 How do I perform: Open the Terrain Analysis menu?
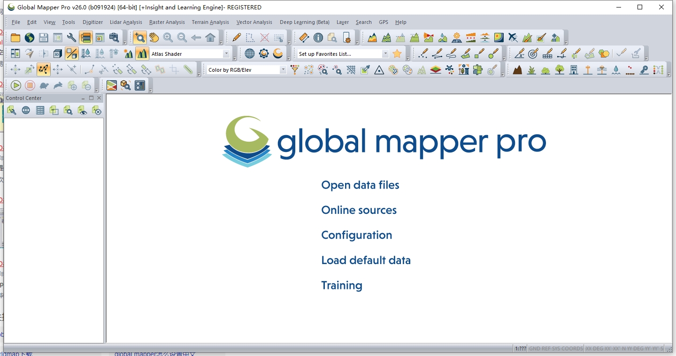coord(210,22)
